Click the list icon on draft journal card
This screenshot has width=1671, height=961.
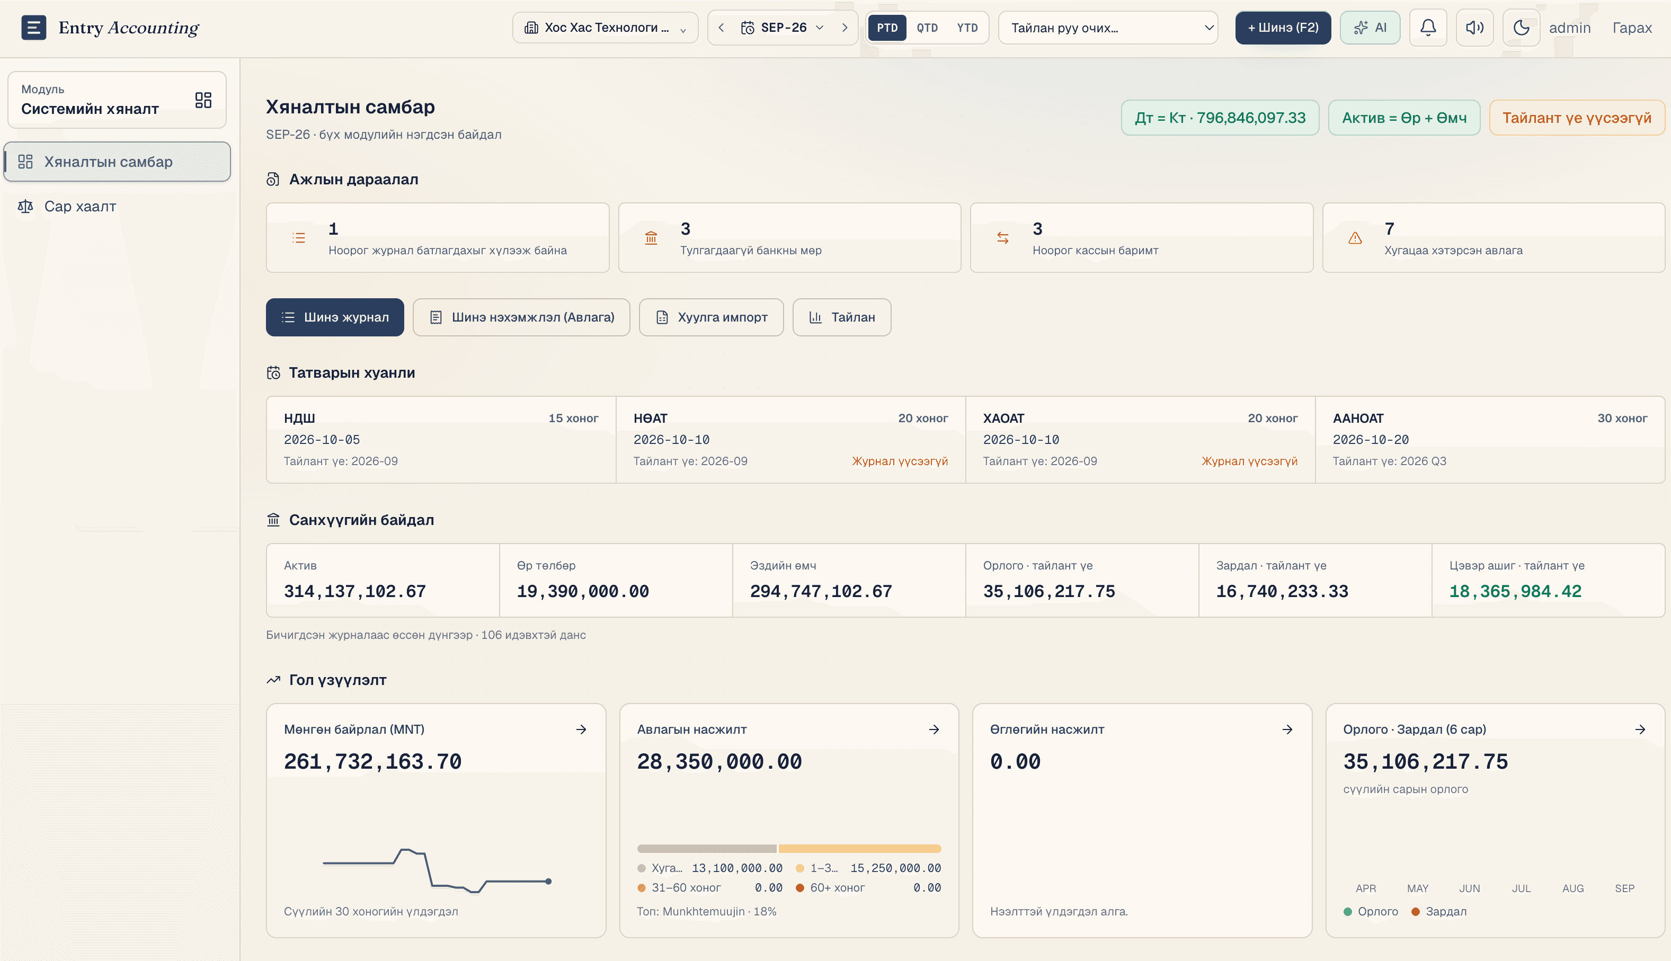[299, 238]
